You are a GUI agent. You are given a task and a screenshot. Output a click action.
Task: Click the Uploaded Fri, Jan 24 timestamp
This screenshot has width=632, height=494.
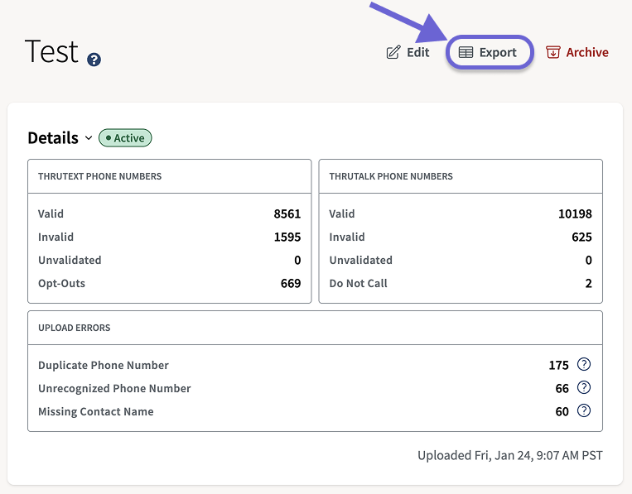point(510,455)
